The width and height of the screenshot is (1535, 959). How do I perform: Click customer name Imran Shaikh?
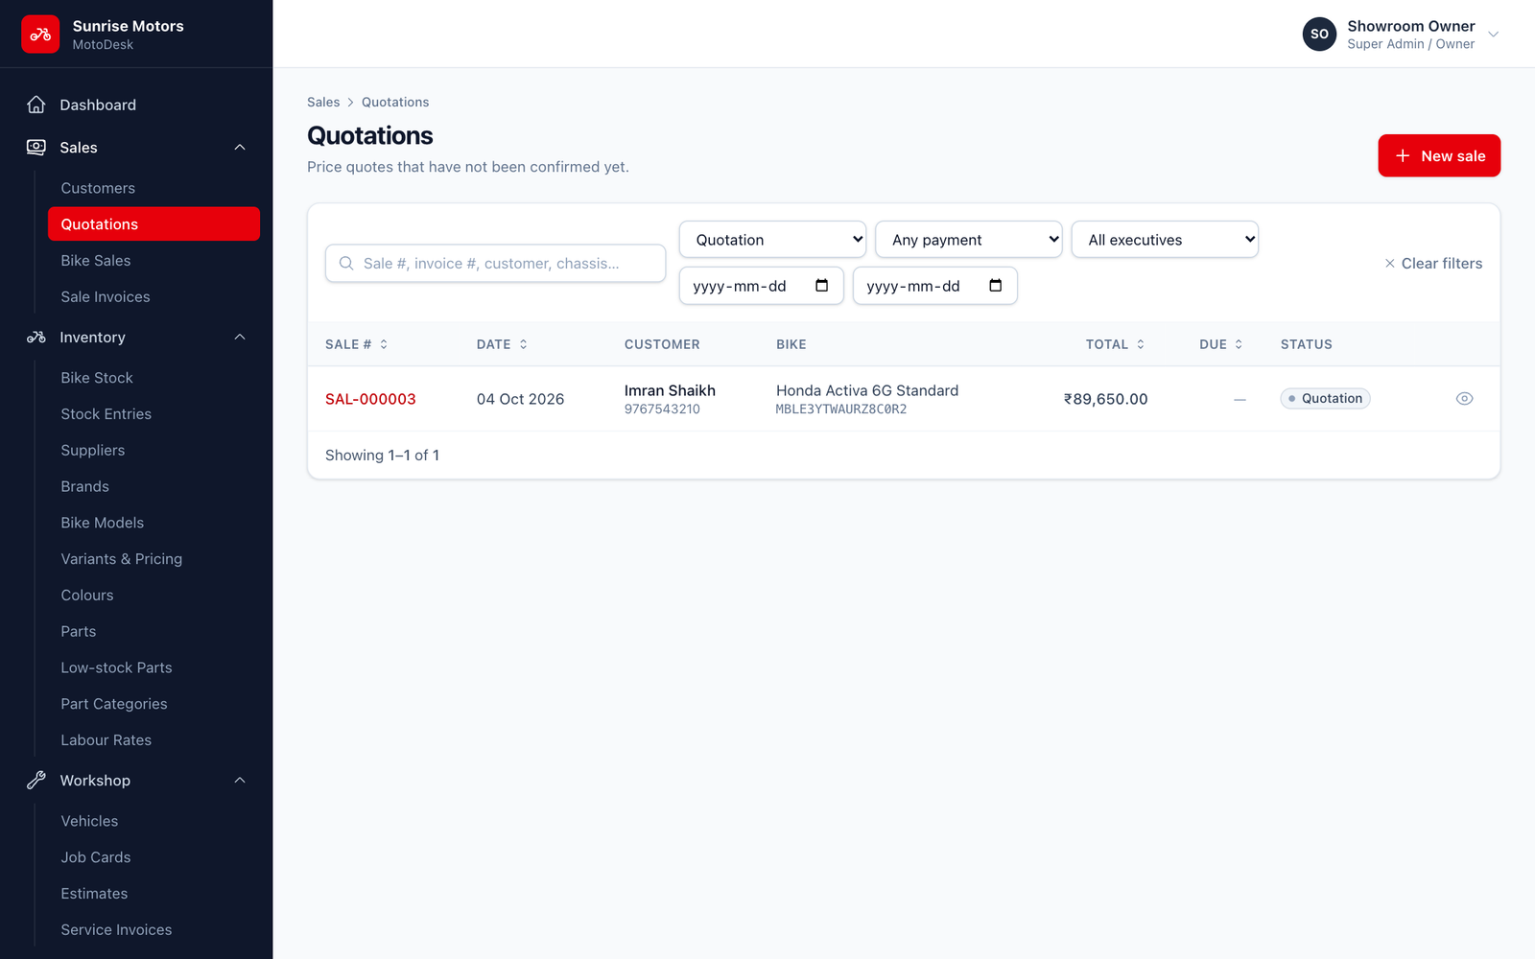670,390
